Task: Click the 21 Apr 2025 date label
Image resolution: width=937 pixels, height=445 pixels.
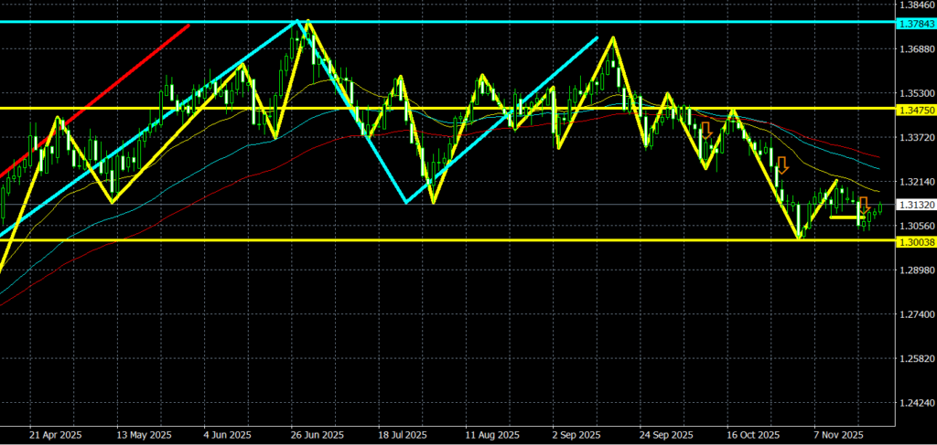Action: 56,435
